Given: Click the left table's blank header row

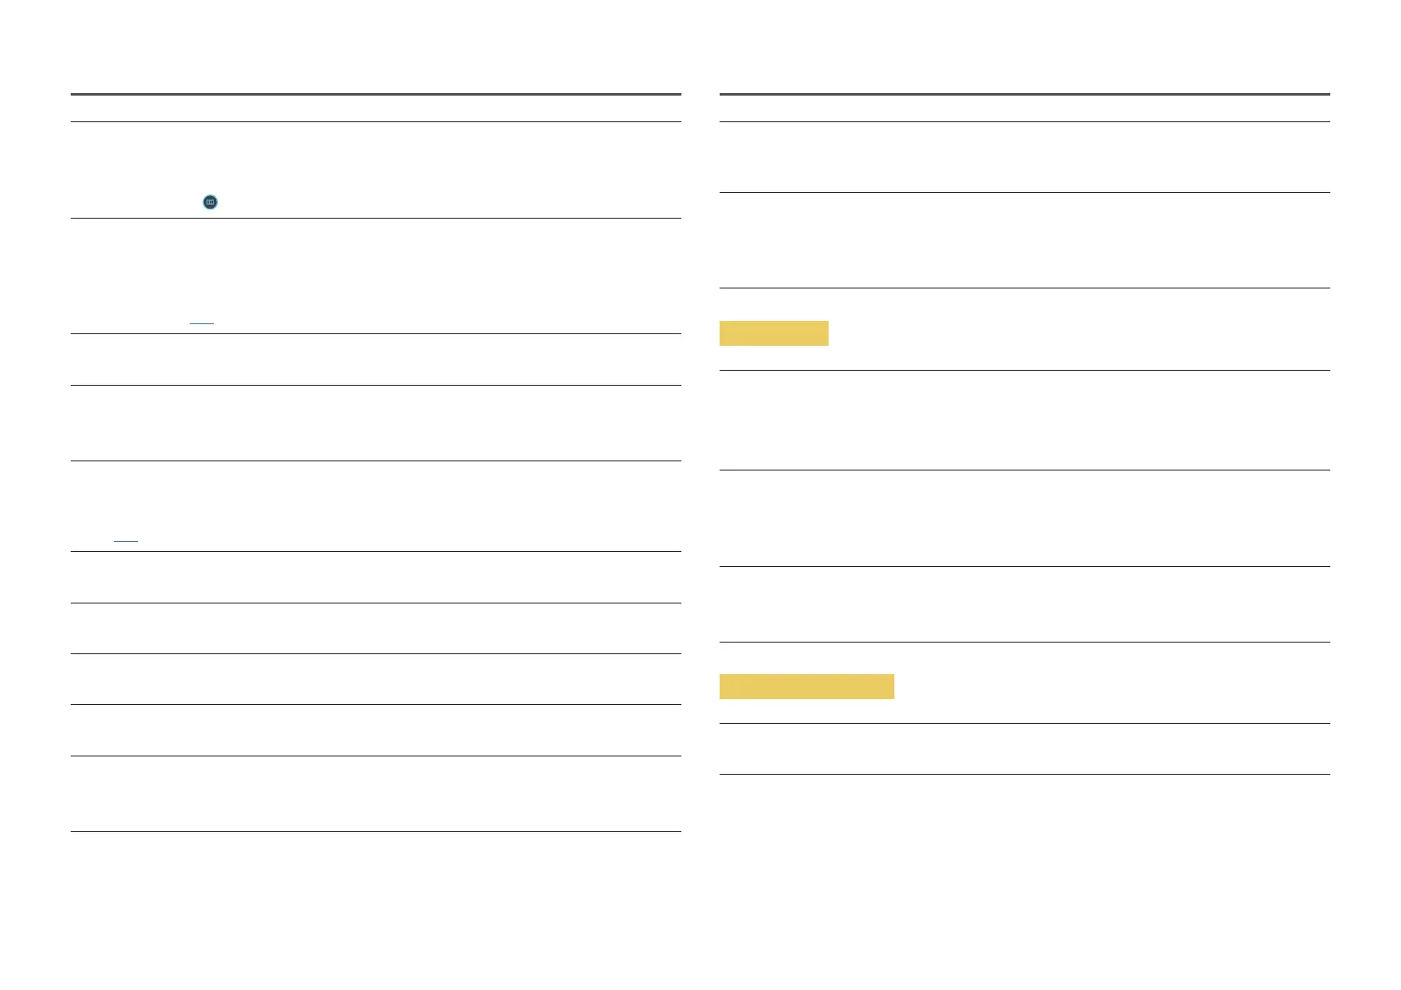Looking at the screenshot, I should [375, 109].
